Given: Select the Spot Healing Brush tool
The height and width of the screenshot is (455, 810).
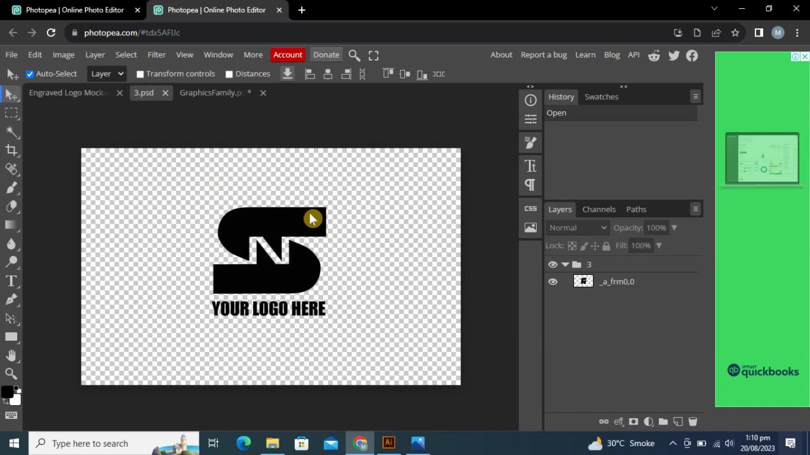Looking at the screenshot, I should coord(11,169).
